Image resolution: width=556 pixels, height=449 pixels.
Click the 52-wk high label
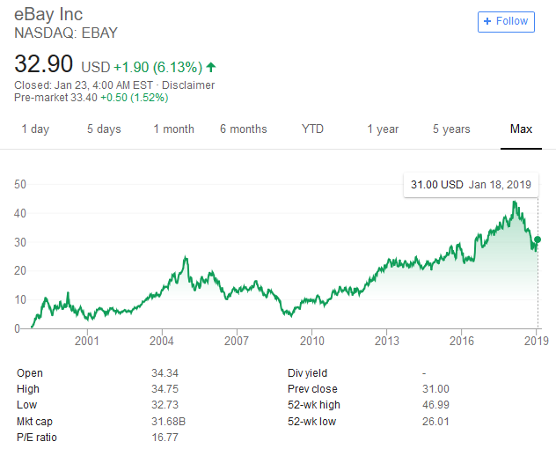pos(314,405)
